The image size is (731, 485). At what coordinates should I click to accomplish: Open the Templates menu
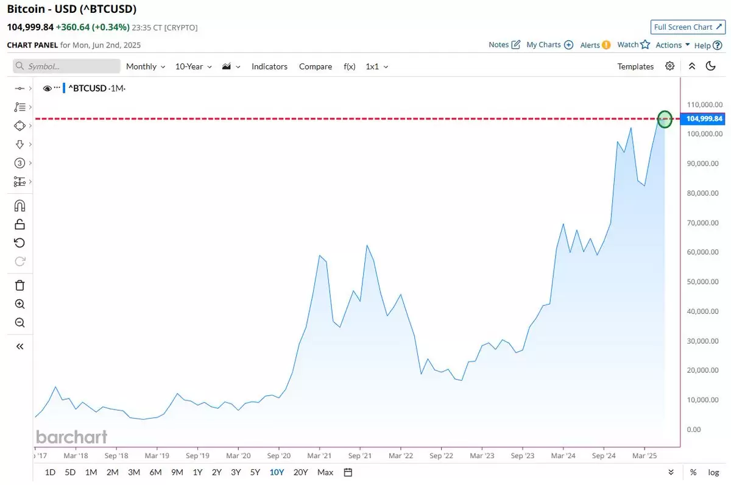635,66
